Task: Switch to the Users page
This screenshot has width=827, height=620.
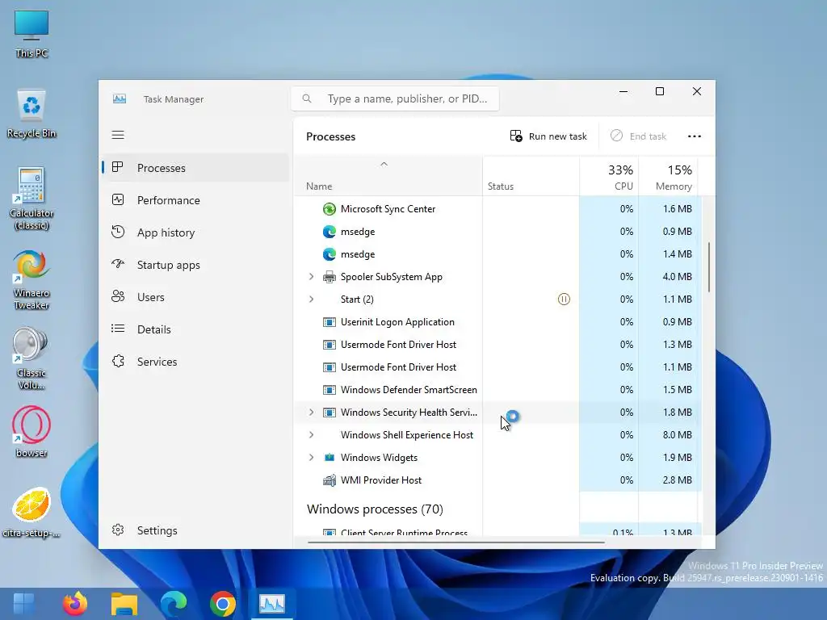Action: pyautogui.click(x=195, y=297)
